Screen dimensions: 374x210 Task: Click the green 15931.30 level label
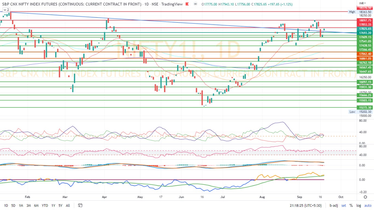(365, 87)
